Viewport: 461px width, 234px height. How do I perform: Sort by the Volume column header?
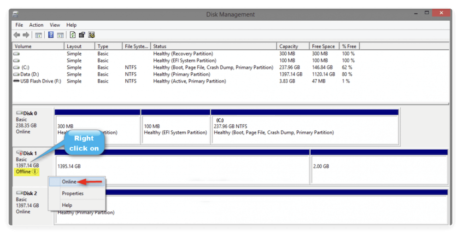point(38,47)
